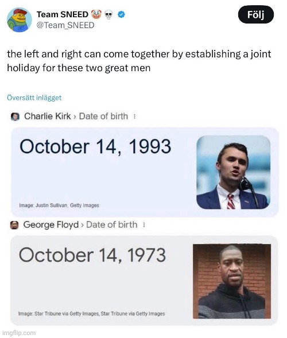The image size is (287, 338).
Task: Open the three-dot menu beside Charlie Kirk's Date of birth
Action: click(134, 116)
